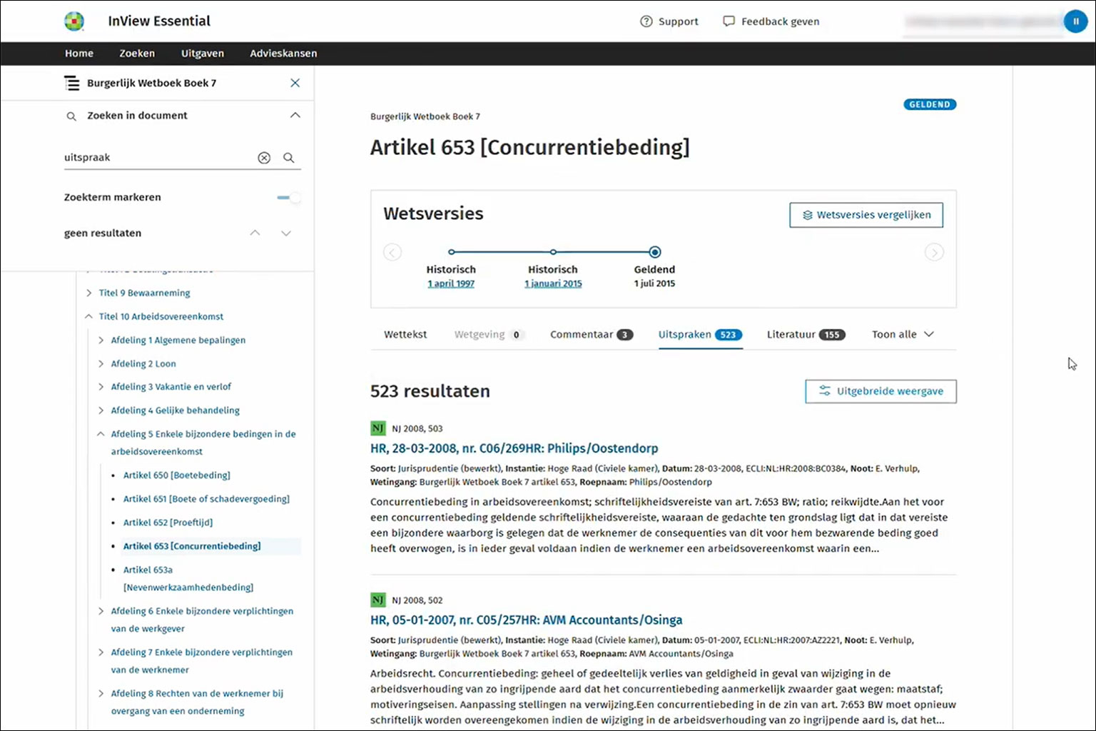Switch to the Wetgeving tab
This screenshot has width=1096, height=731.
489,334
